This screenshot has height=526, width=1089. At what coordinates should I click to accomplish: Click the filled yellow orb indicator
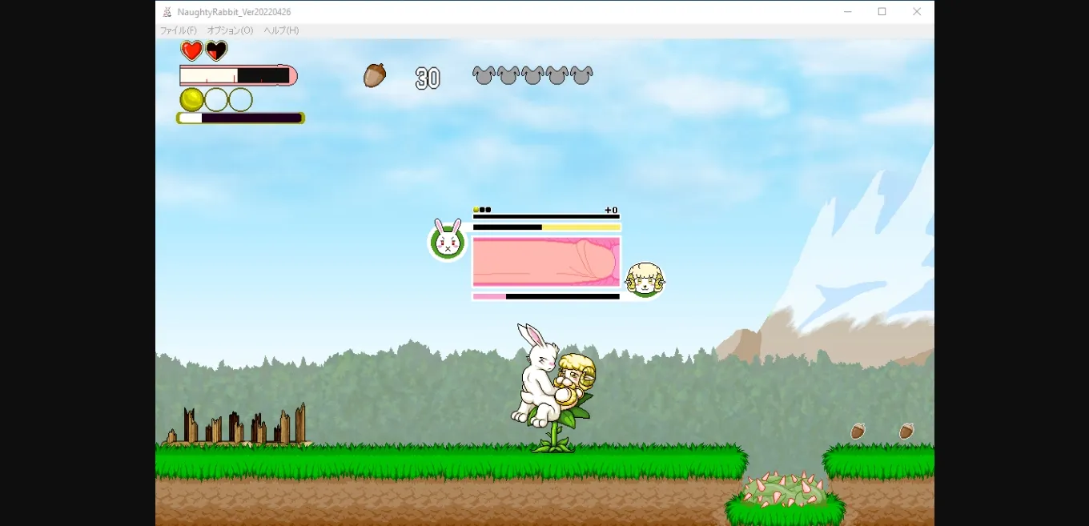coord(191,99)
